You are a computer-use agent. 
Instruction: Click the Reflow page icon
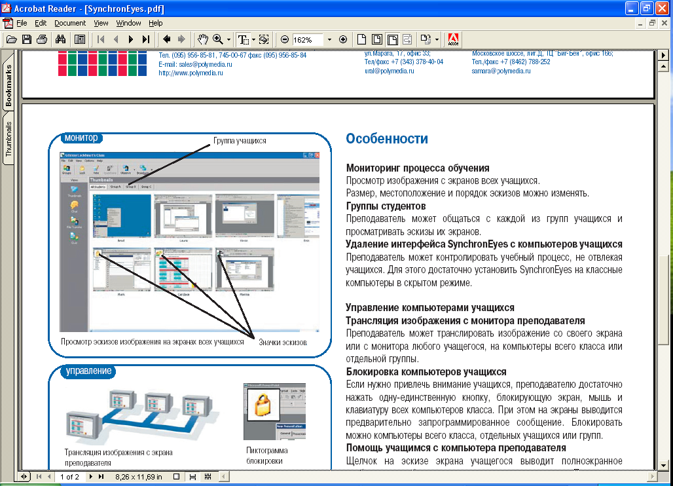click(x=407, y=39)
